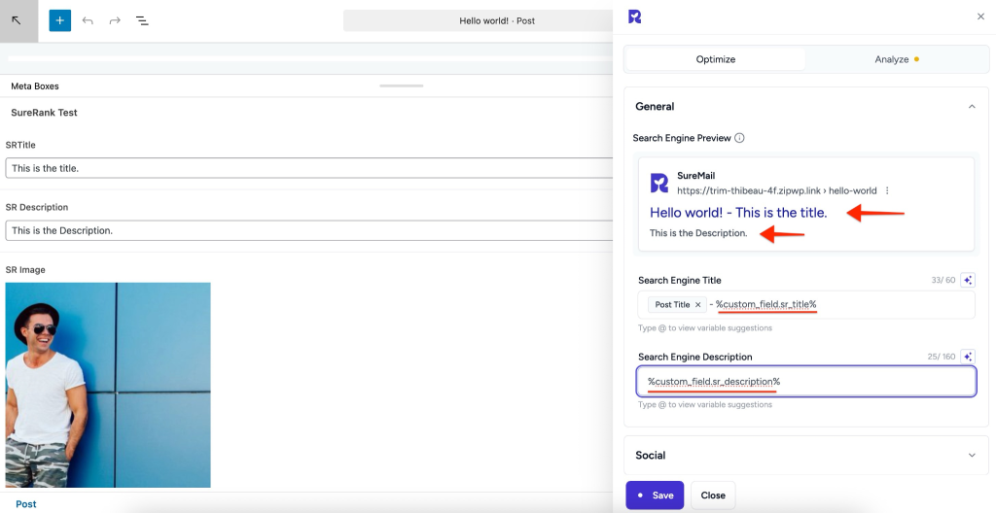Screen dimensions: 996x513
Task: Click the SRTitle input field
Action: (309, 168)
